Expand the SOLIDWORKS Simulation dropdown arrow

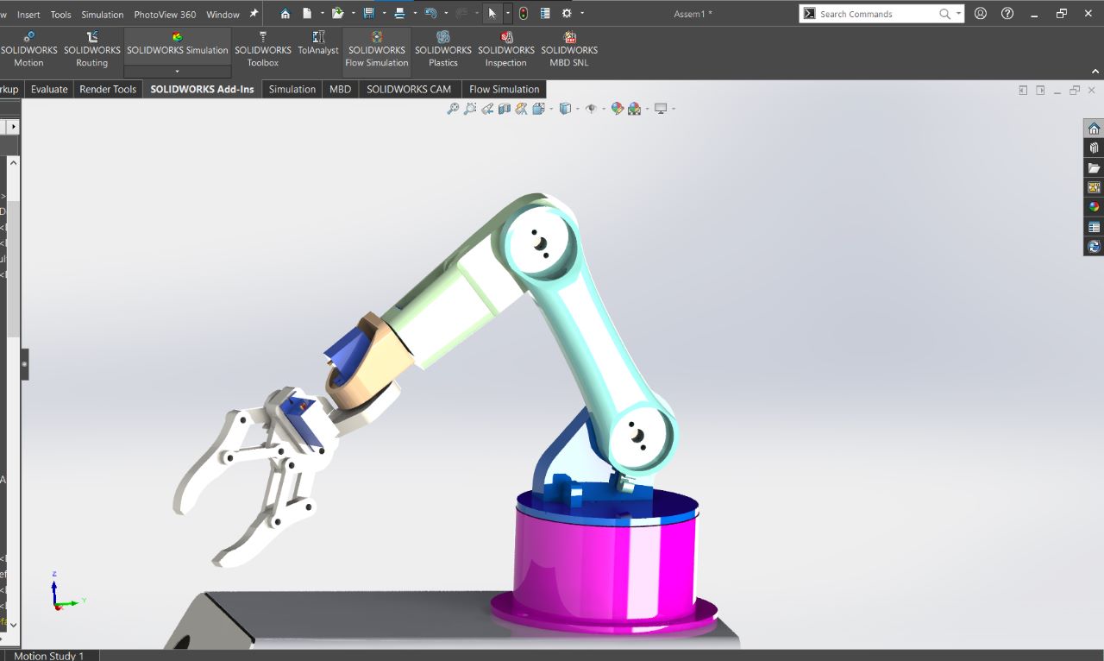coord(178,72)
